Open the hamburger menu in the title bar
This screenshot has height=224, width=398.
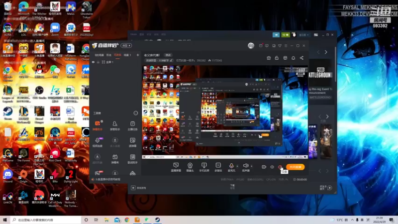point(286,46)
